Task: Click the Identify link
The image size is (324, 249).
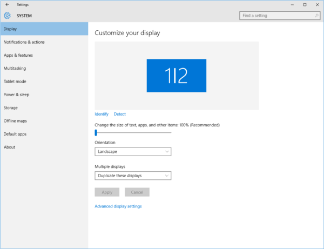Action: 102,114
